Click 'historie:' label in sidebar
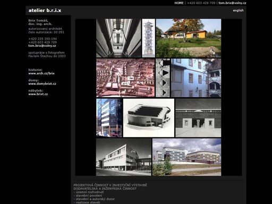Screen dimensions: 272x204 point(35,70)
